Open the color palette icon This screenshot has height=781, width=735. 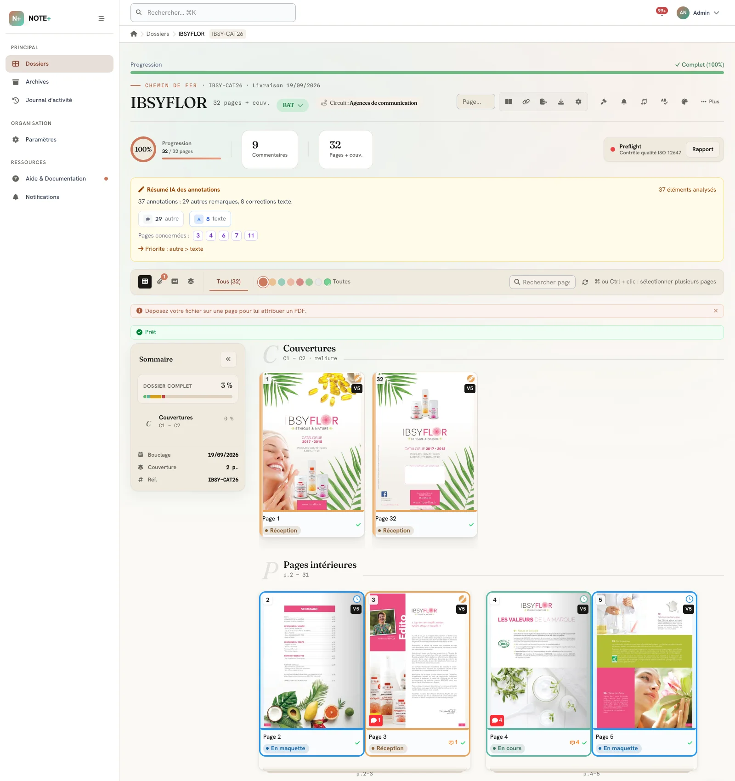pos(684,102)
